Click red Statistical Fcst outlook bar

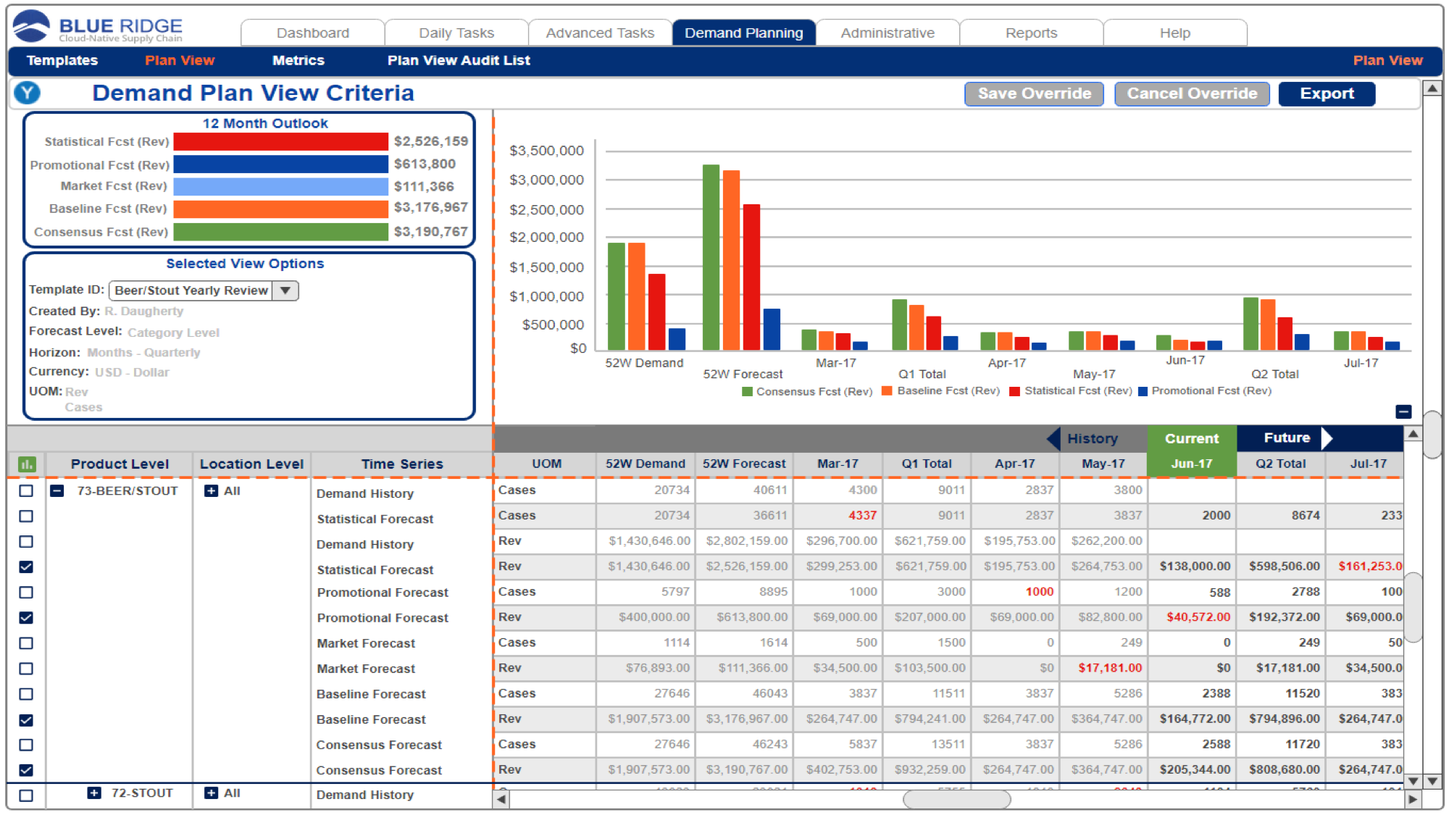coord(281,142)
